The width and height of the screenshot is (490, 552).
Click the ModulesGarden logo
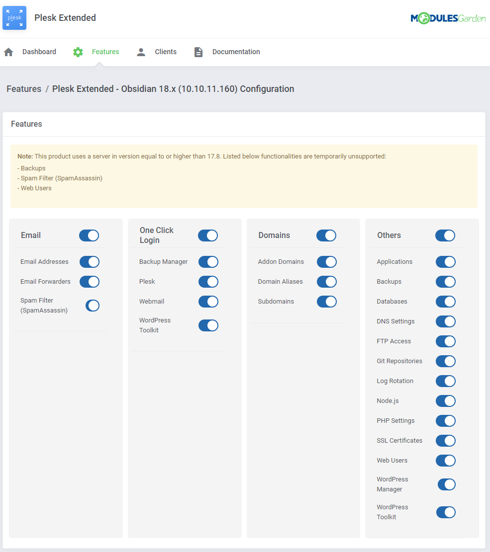tap(448, 18)
